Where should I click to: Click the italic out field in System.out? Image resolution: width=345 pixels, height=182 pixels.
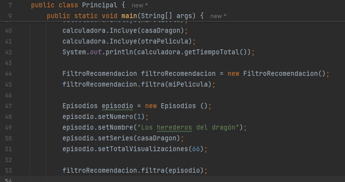[x=96, y=52]
